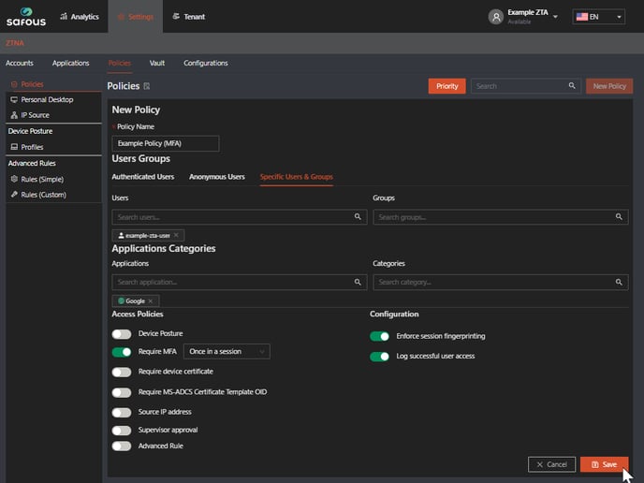The height and width of the screenshot is (483, 644).
Task: Open the Once in a session dropdown
Action: 227,352
